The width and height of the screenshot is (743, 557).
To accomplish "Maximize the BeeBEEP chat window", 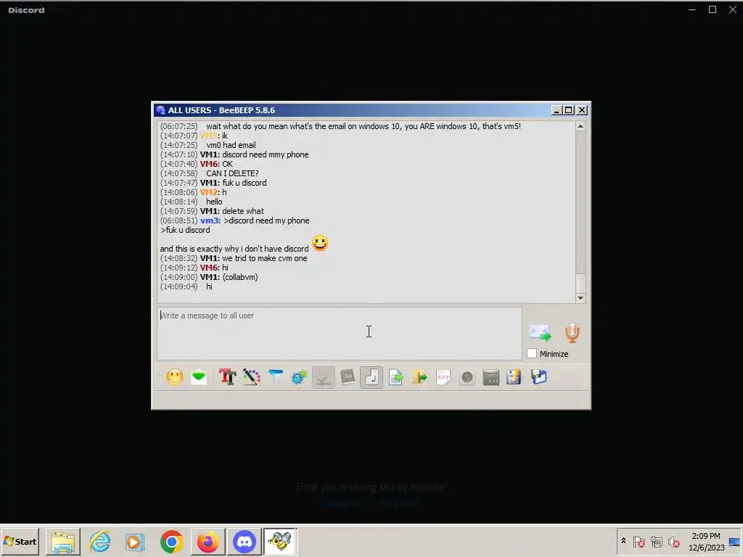I will pyautogui.click(x=569, y=110).
